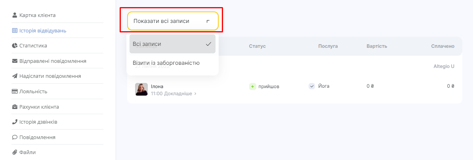This screenshot has height=160, width=473.
Task: Click the paper plane icon beside Надіслати повідомлення
Action: [x=15, y=76]
